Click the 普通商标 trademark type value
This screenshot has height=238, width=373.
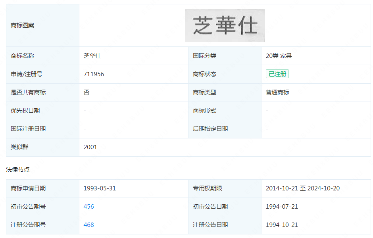click(277, 92)
